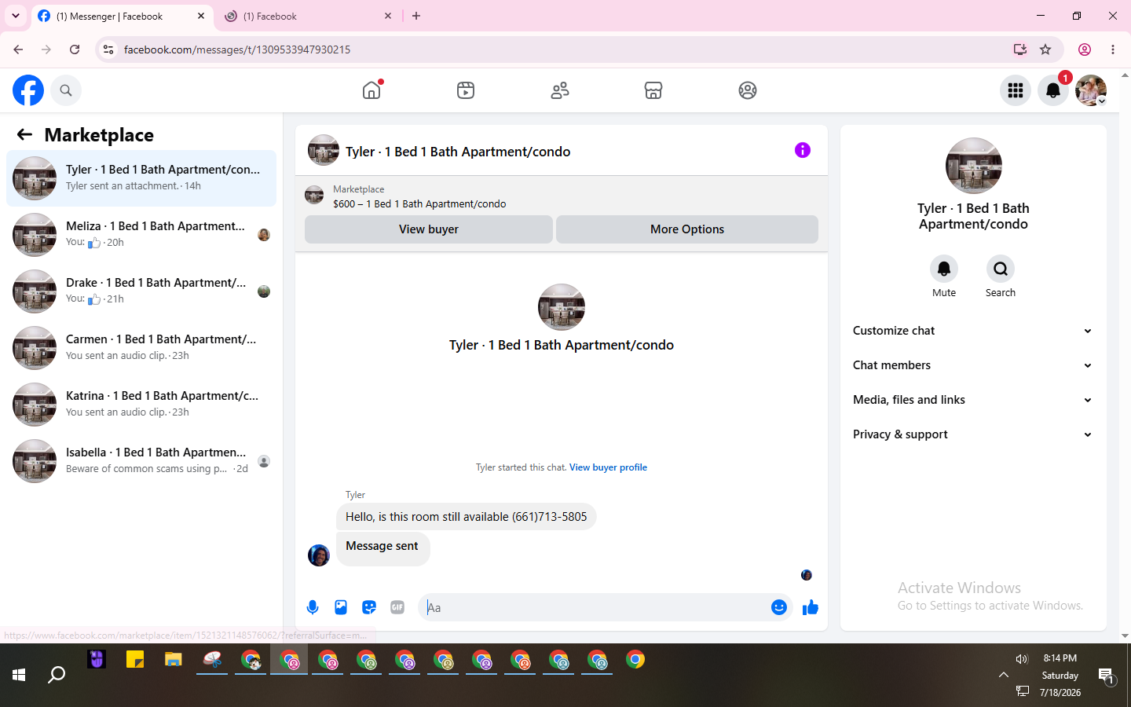Bookmark this page with the star icon

point(1045,49)
